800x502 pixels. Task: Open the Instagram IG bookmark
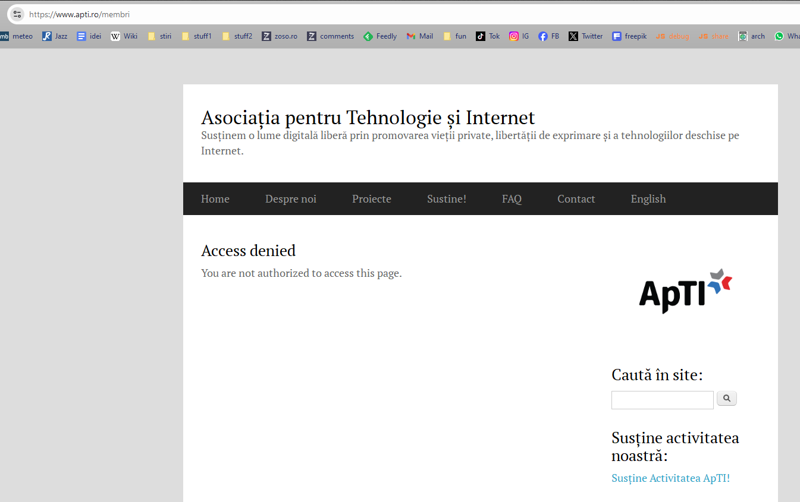[x=519, y=36]
